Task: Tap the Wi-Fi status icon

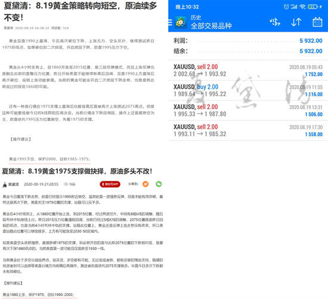Action: [302, 7]
